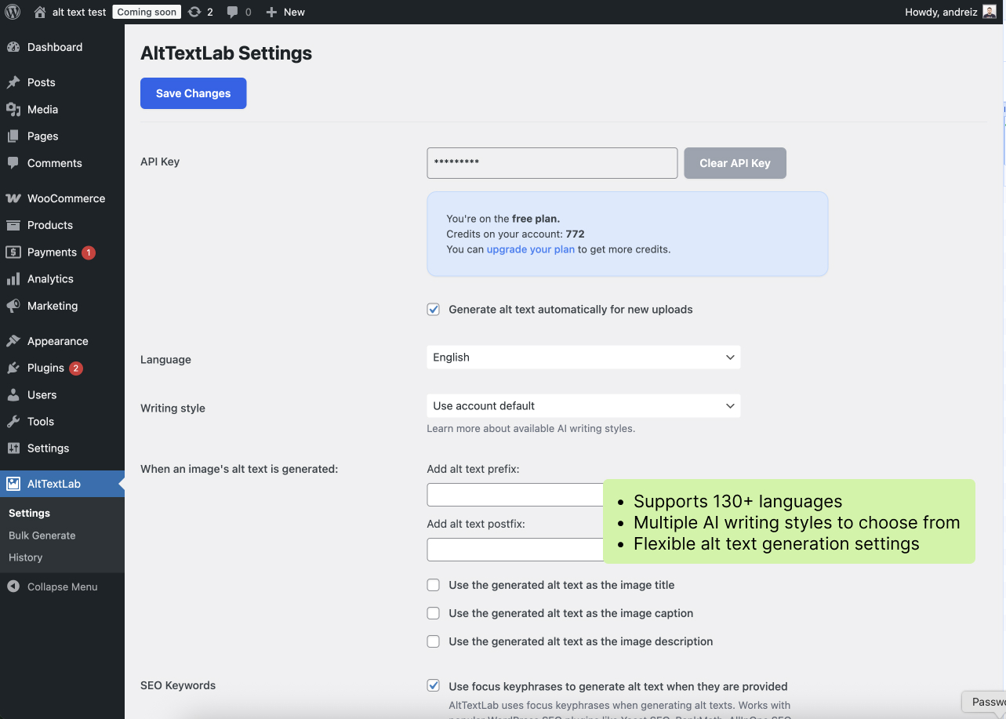The width and height of the screenshot is (1006, 719).
Task: Click Collapse Menu label
Action: (x=63, y=586)
